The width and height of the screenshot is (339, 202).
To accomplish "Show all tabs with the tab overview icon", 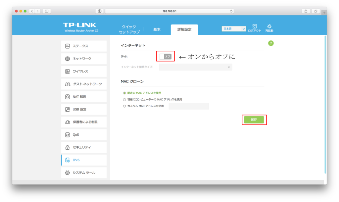I will click(x=316, y=11).
